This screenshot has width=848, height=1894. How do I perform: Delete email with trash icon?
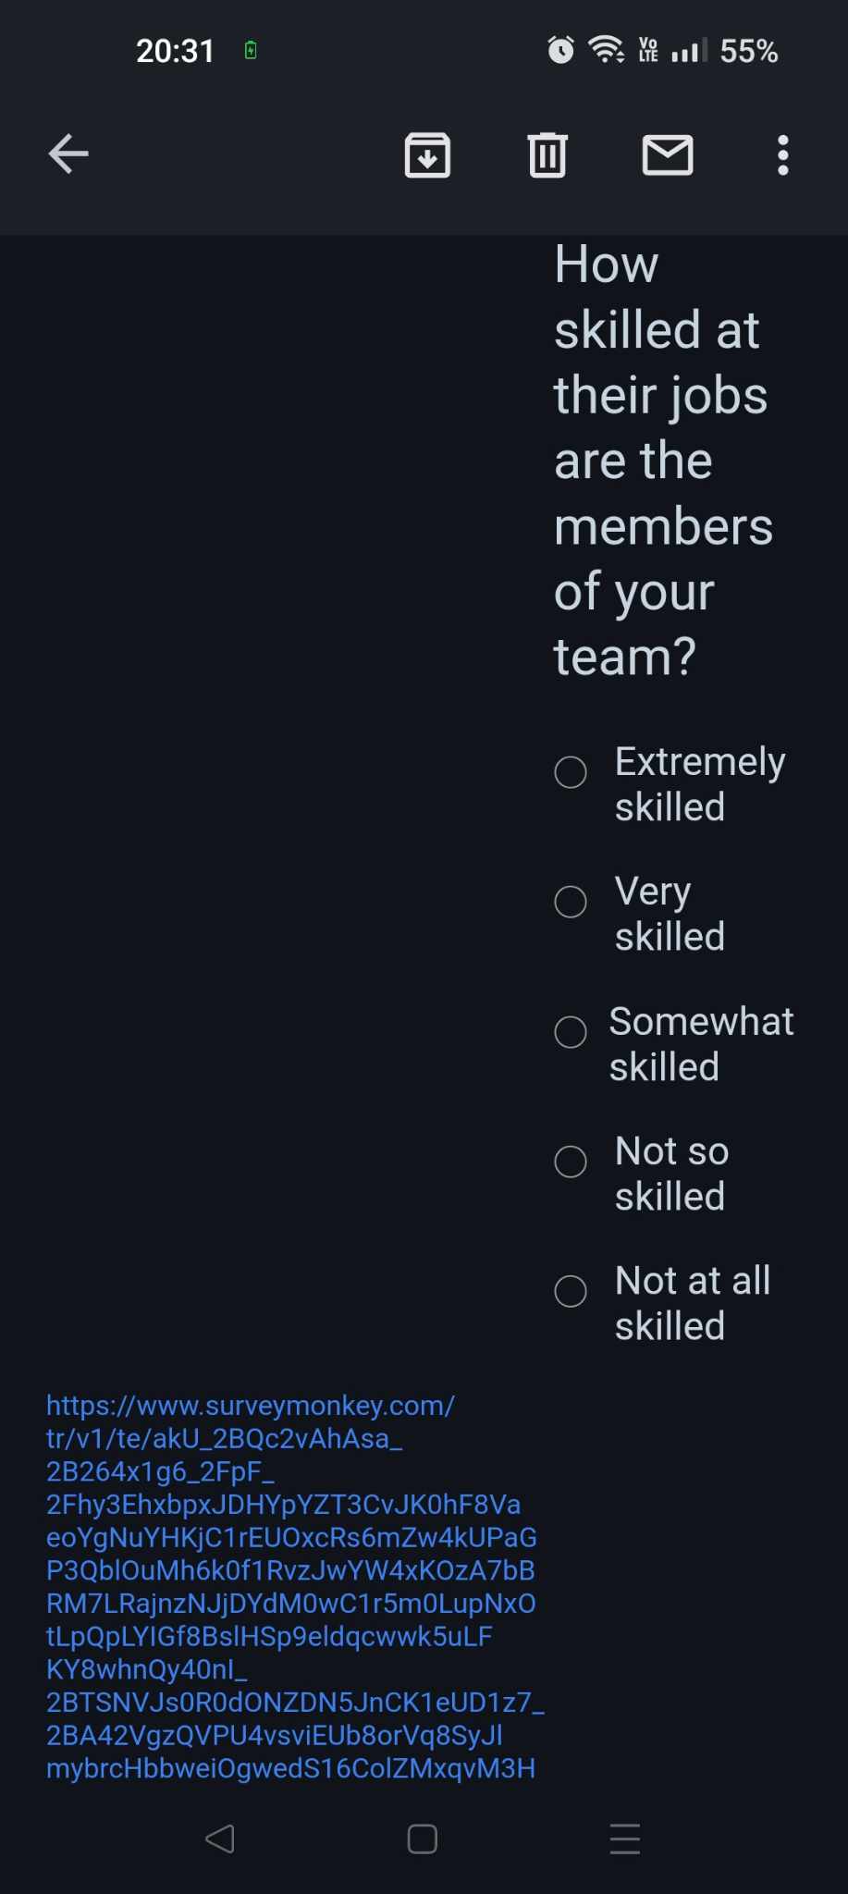(547, 154)
